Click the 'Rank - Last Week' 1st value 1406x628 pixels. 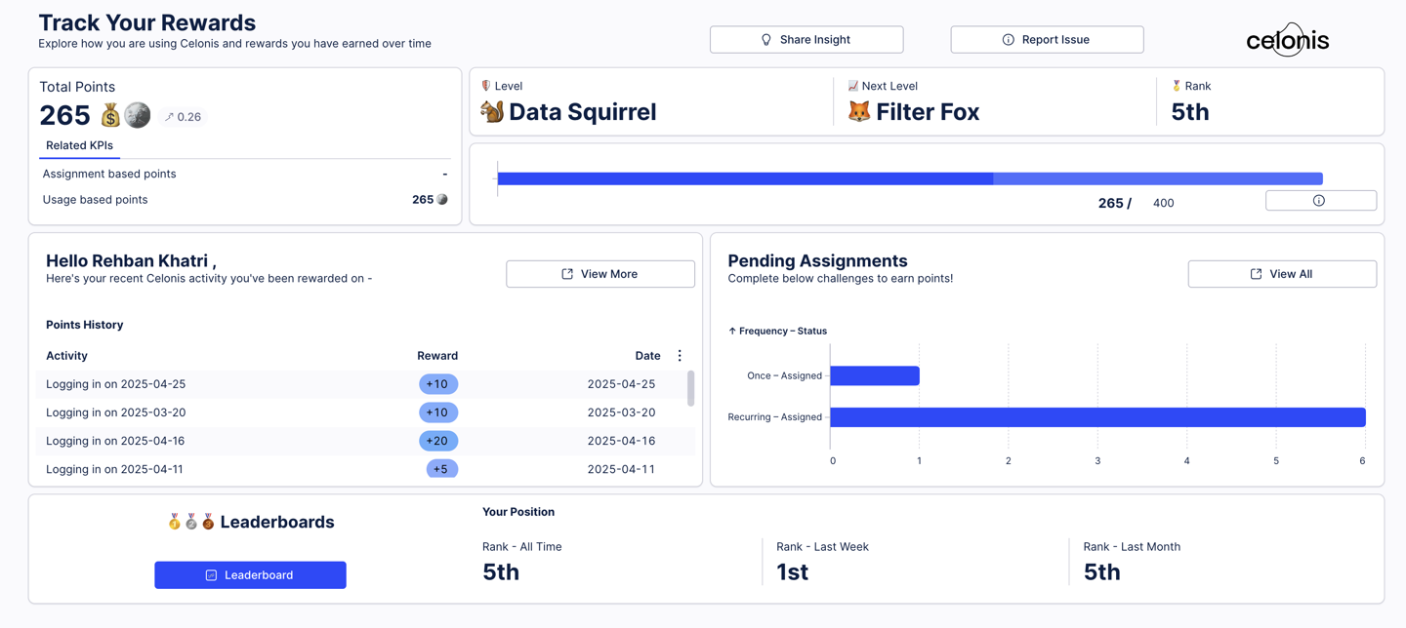pyautogui.click(x=792, y=572)
